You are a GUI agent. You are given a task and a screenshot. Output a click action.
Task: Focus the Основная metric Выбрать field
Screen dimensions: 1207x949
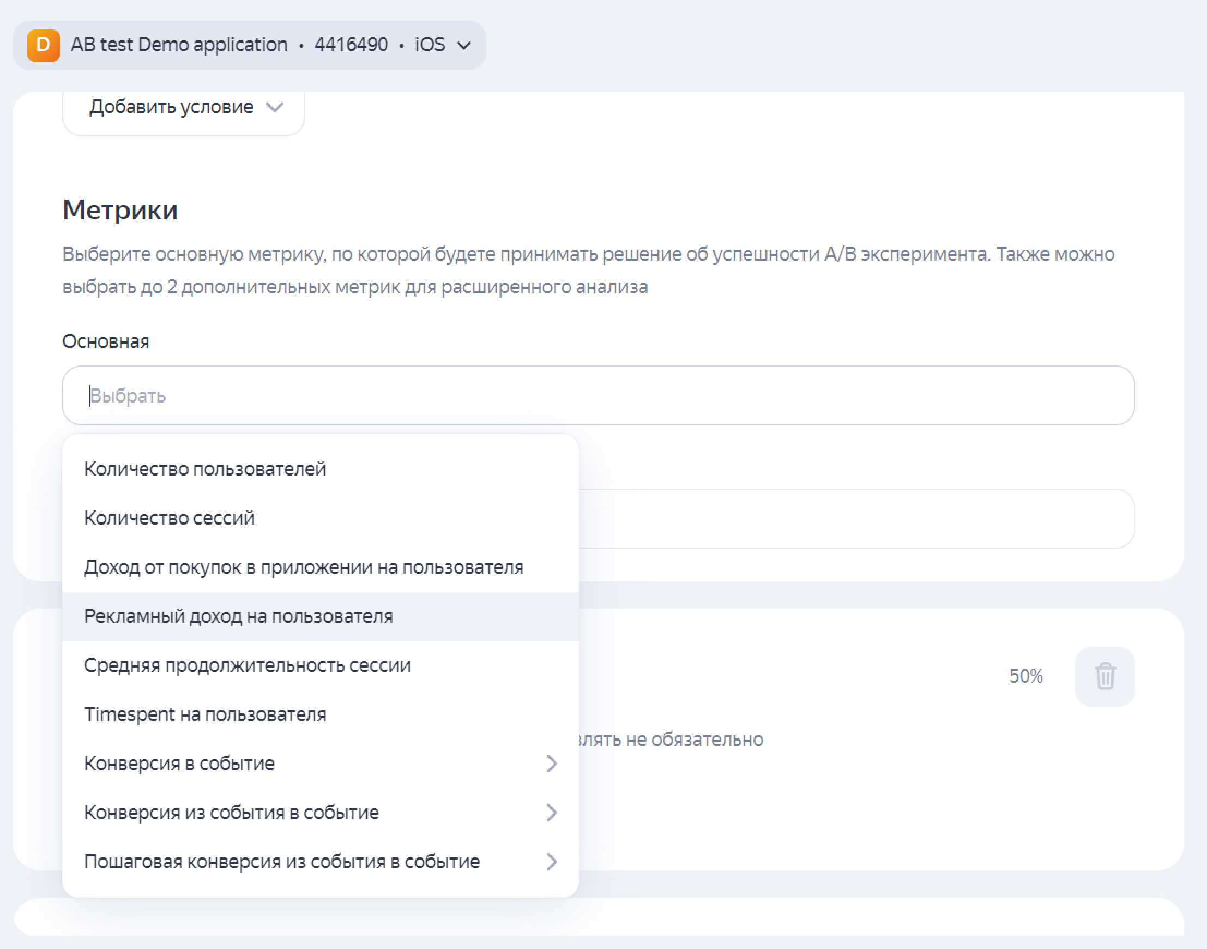(598, 395)
